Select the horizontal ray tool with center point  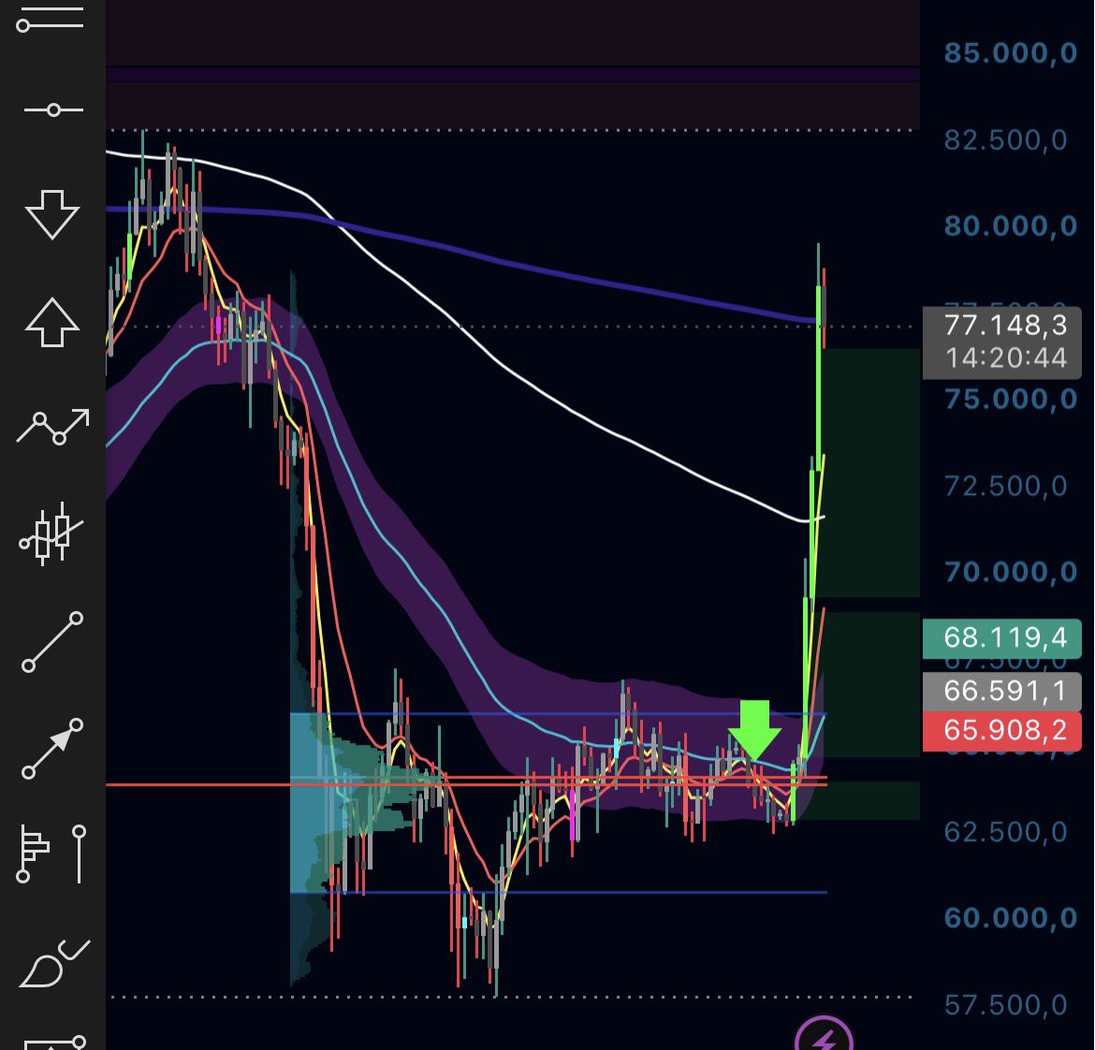(x=53, y=109)
